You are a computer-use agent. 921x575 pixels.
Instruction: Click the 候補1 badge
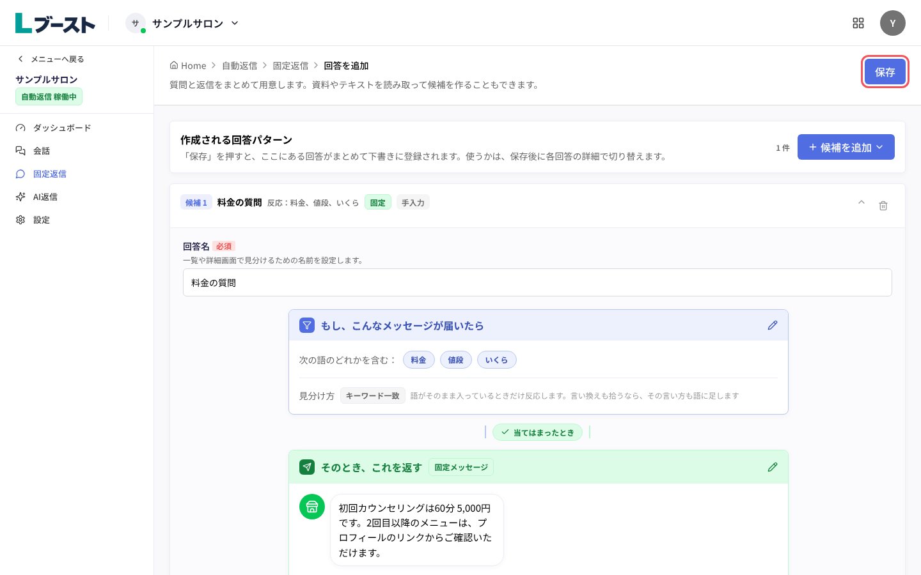click(x=196, y=203)
